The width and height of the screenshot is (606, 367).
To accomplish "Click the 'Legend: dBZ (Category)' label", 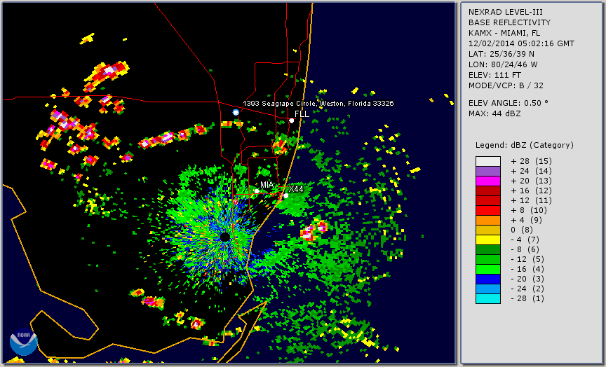I will click(x=525, y=146).
